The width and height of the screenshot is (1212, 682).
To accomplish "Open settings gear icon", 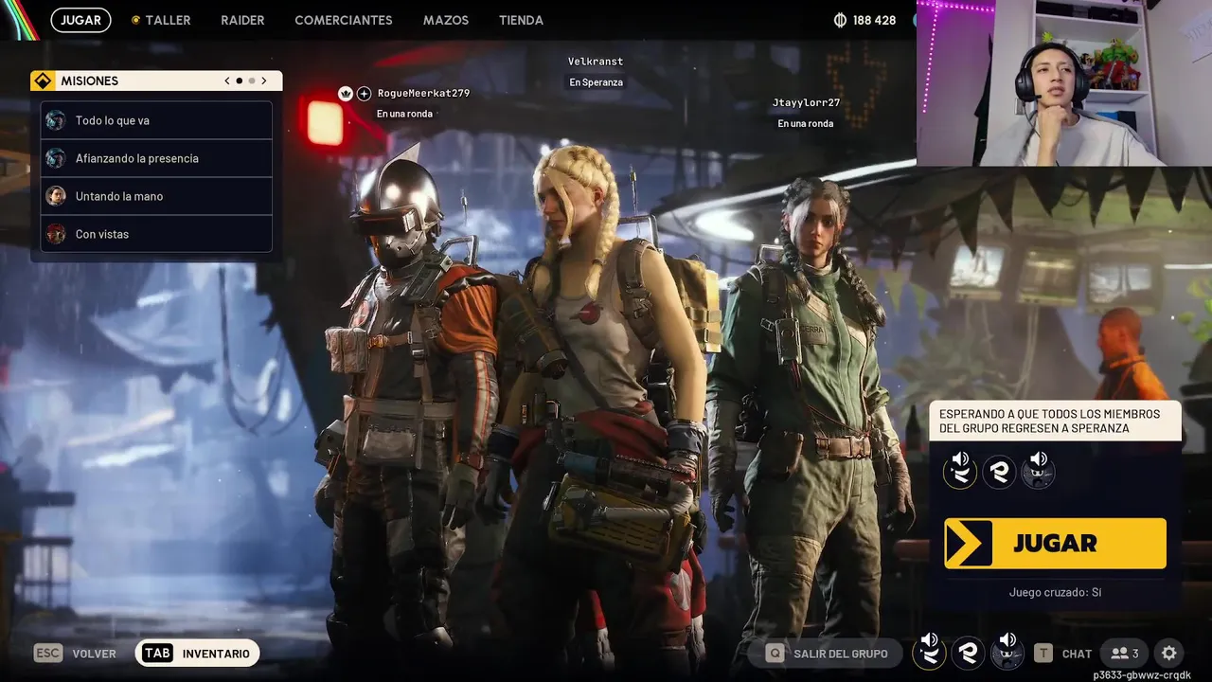I will (x=1169, y=654).
